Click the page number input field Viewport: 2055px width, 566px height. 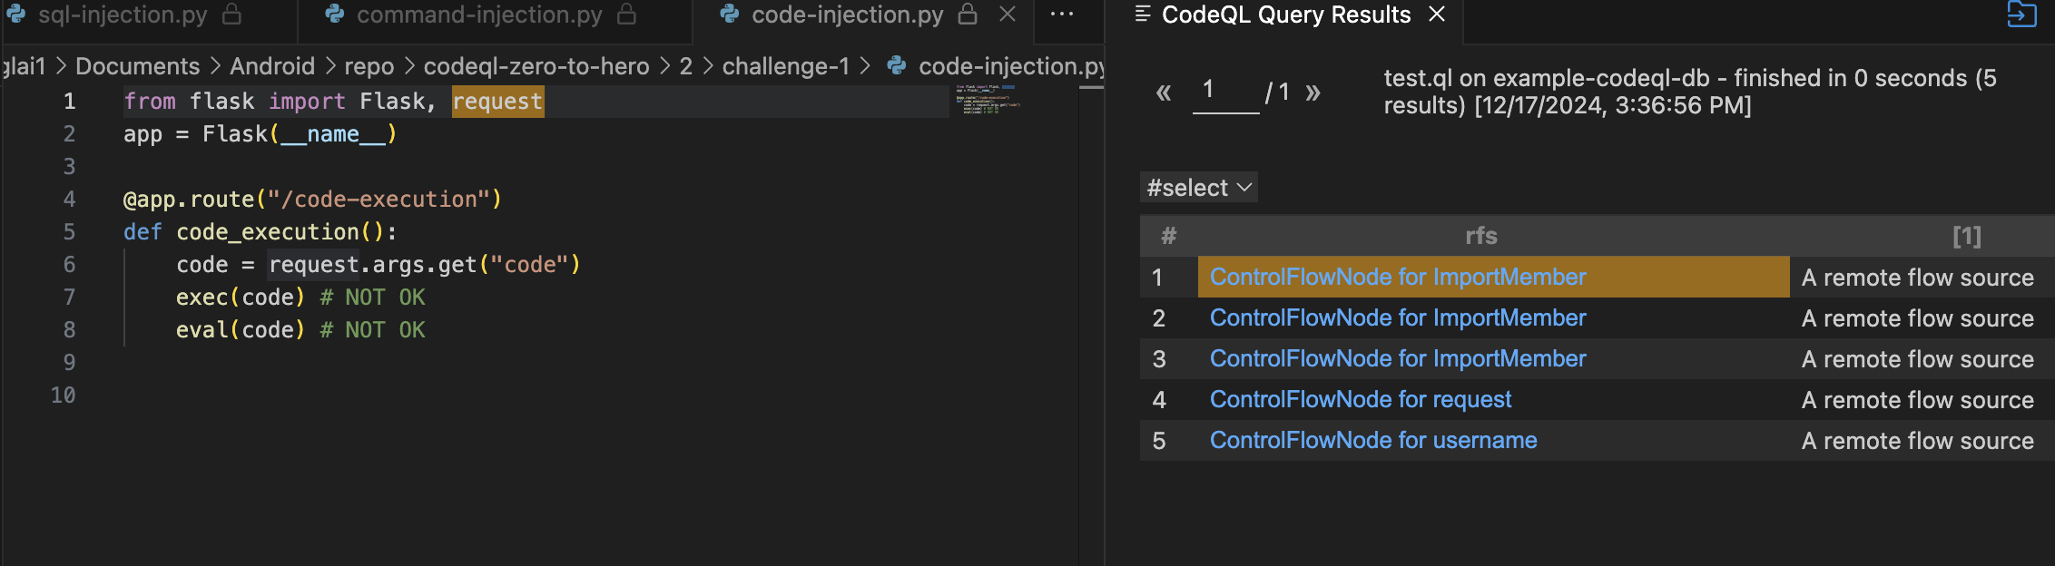point(1225,91)
